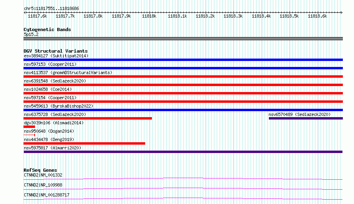Viewport: 354px width, 204px height.
Task: Click the esv3894127 (Suktitipat2014) variant label
Action: (56, 56)
